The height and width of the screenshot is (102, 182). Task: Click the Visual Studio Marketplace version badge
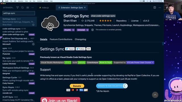coord(56,63)
